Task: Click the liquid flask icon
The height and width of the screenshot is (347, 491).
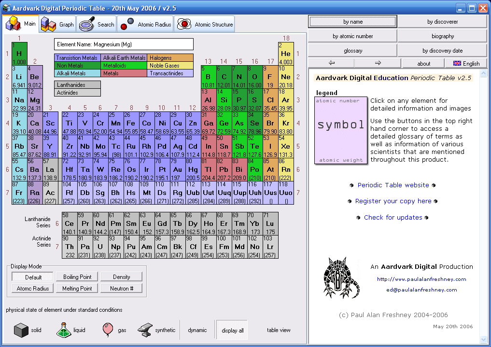Action: (x=64, y=330)
